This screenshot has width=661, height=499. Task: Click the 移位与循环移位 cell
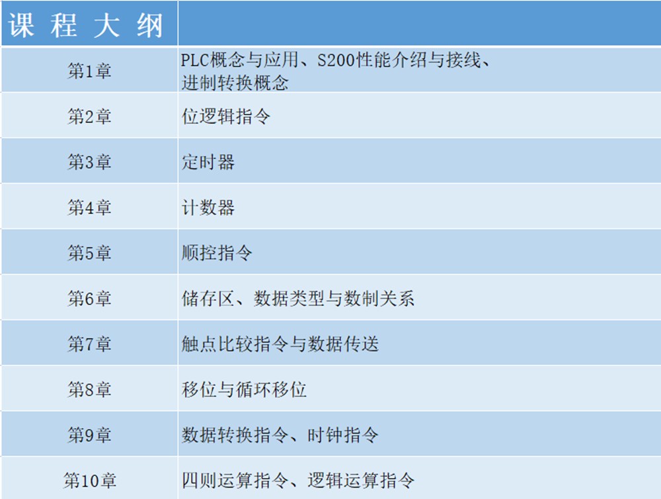(420, 389)
